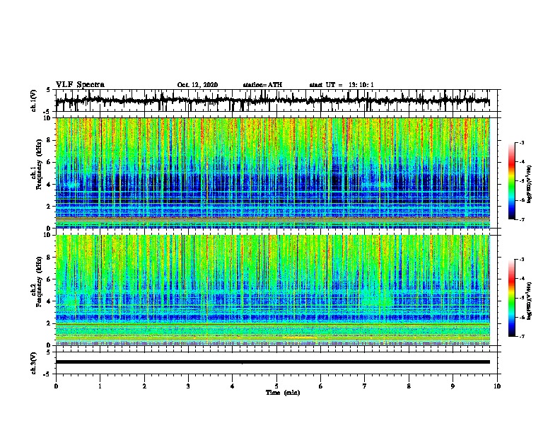
Task: Click the "VLF Spectra" plot title
Action: point(80,85)
